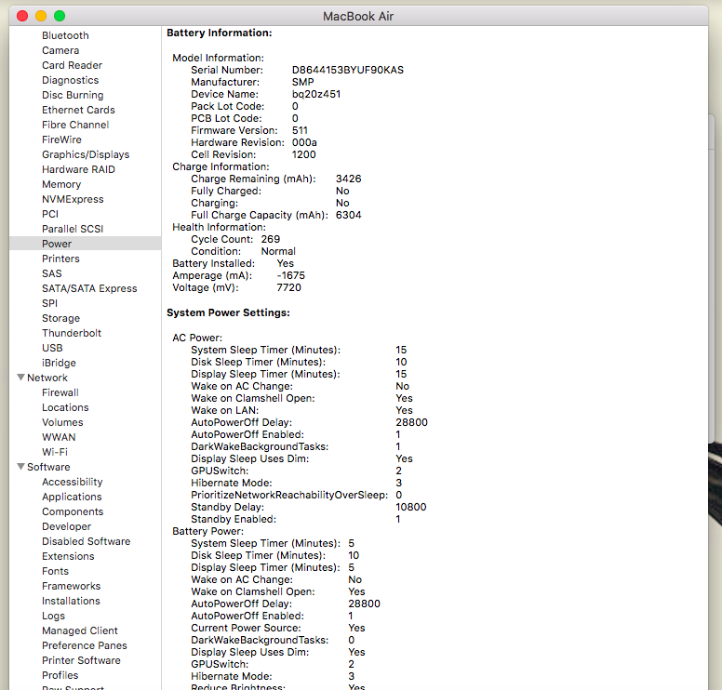722x690 pixels.
Task: Click the Charge Remaining value 3426
Action: [x=349, y=179]
